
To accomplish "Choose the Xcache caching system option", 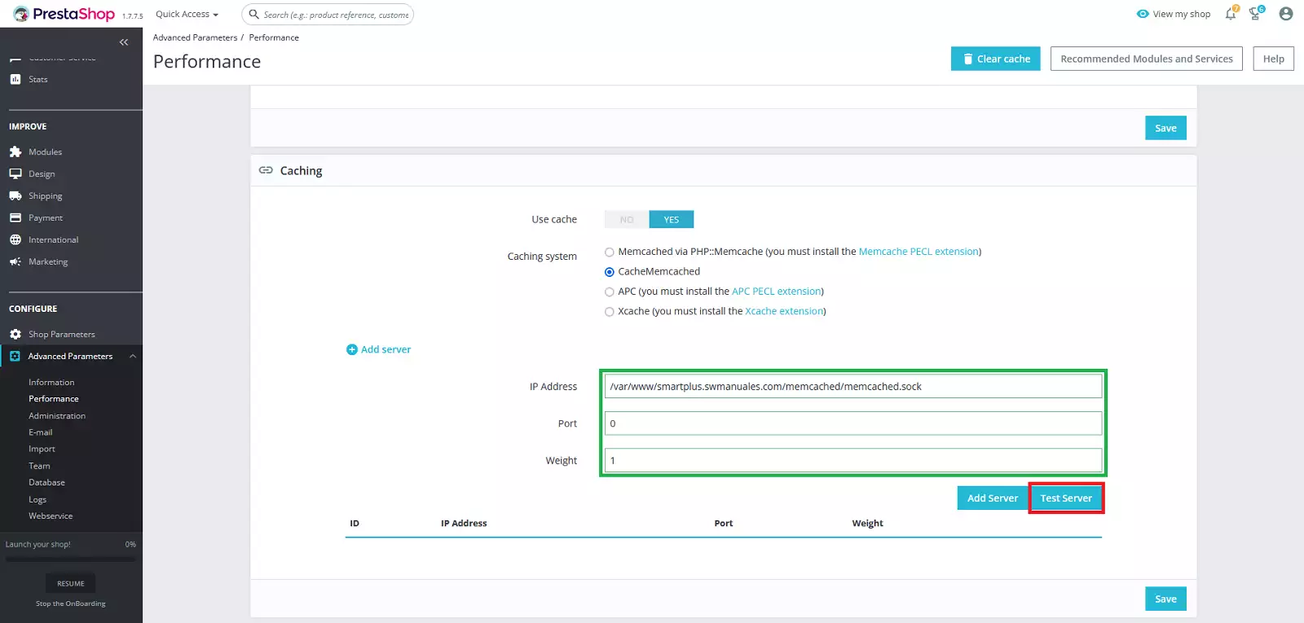I will (x=610, y=312).
